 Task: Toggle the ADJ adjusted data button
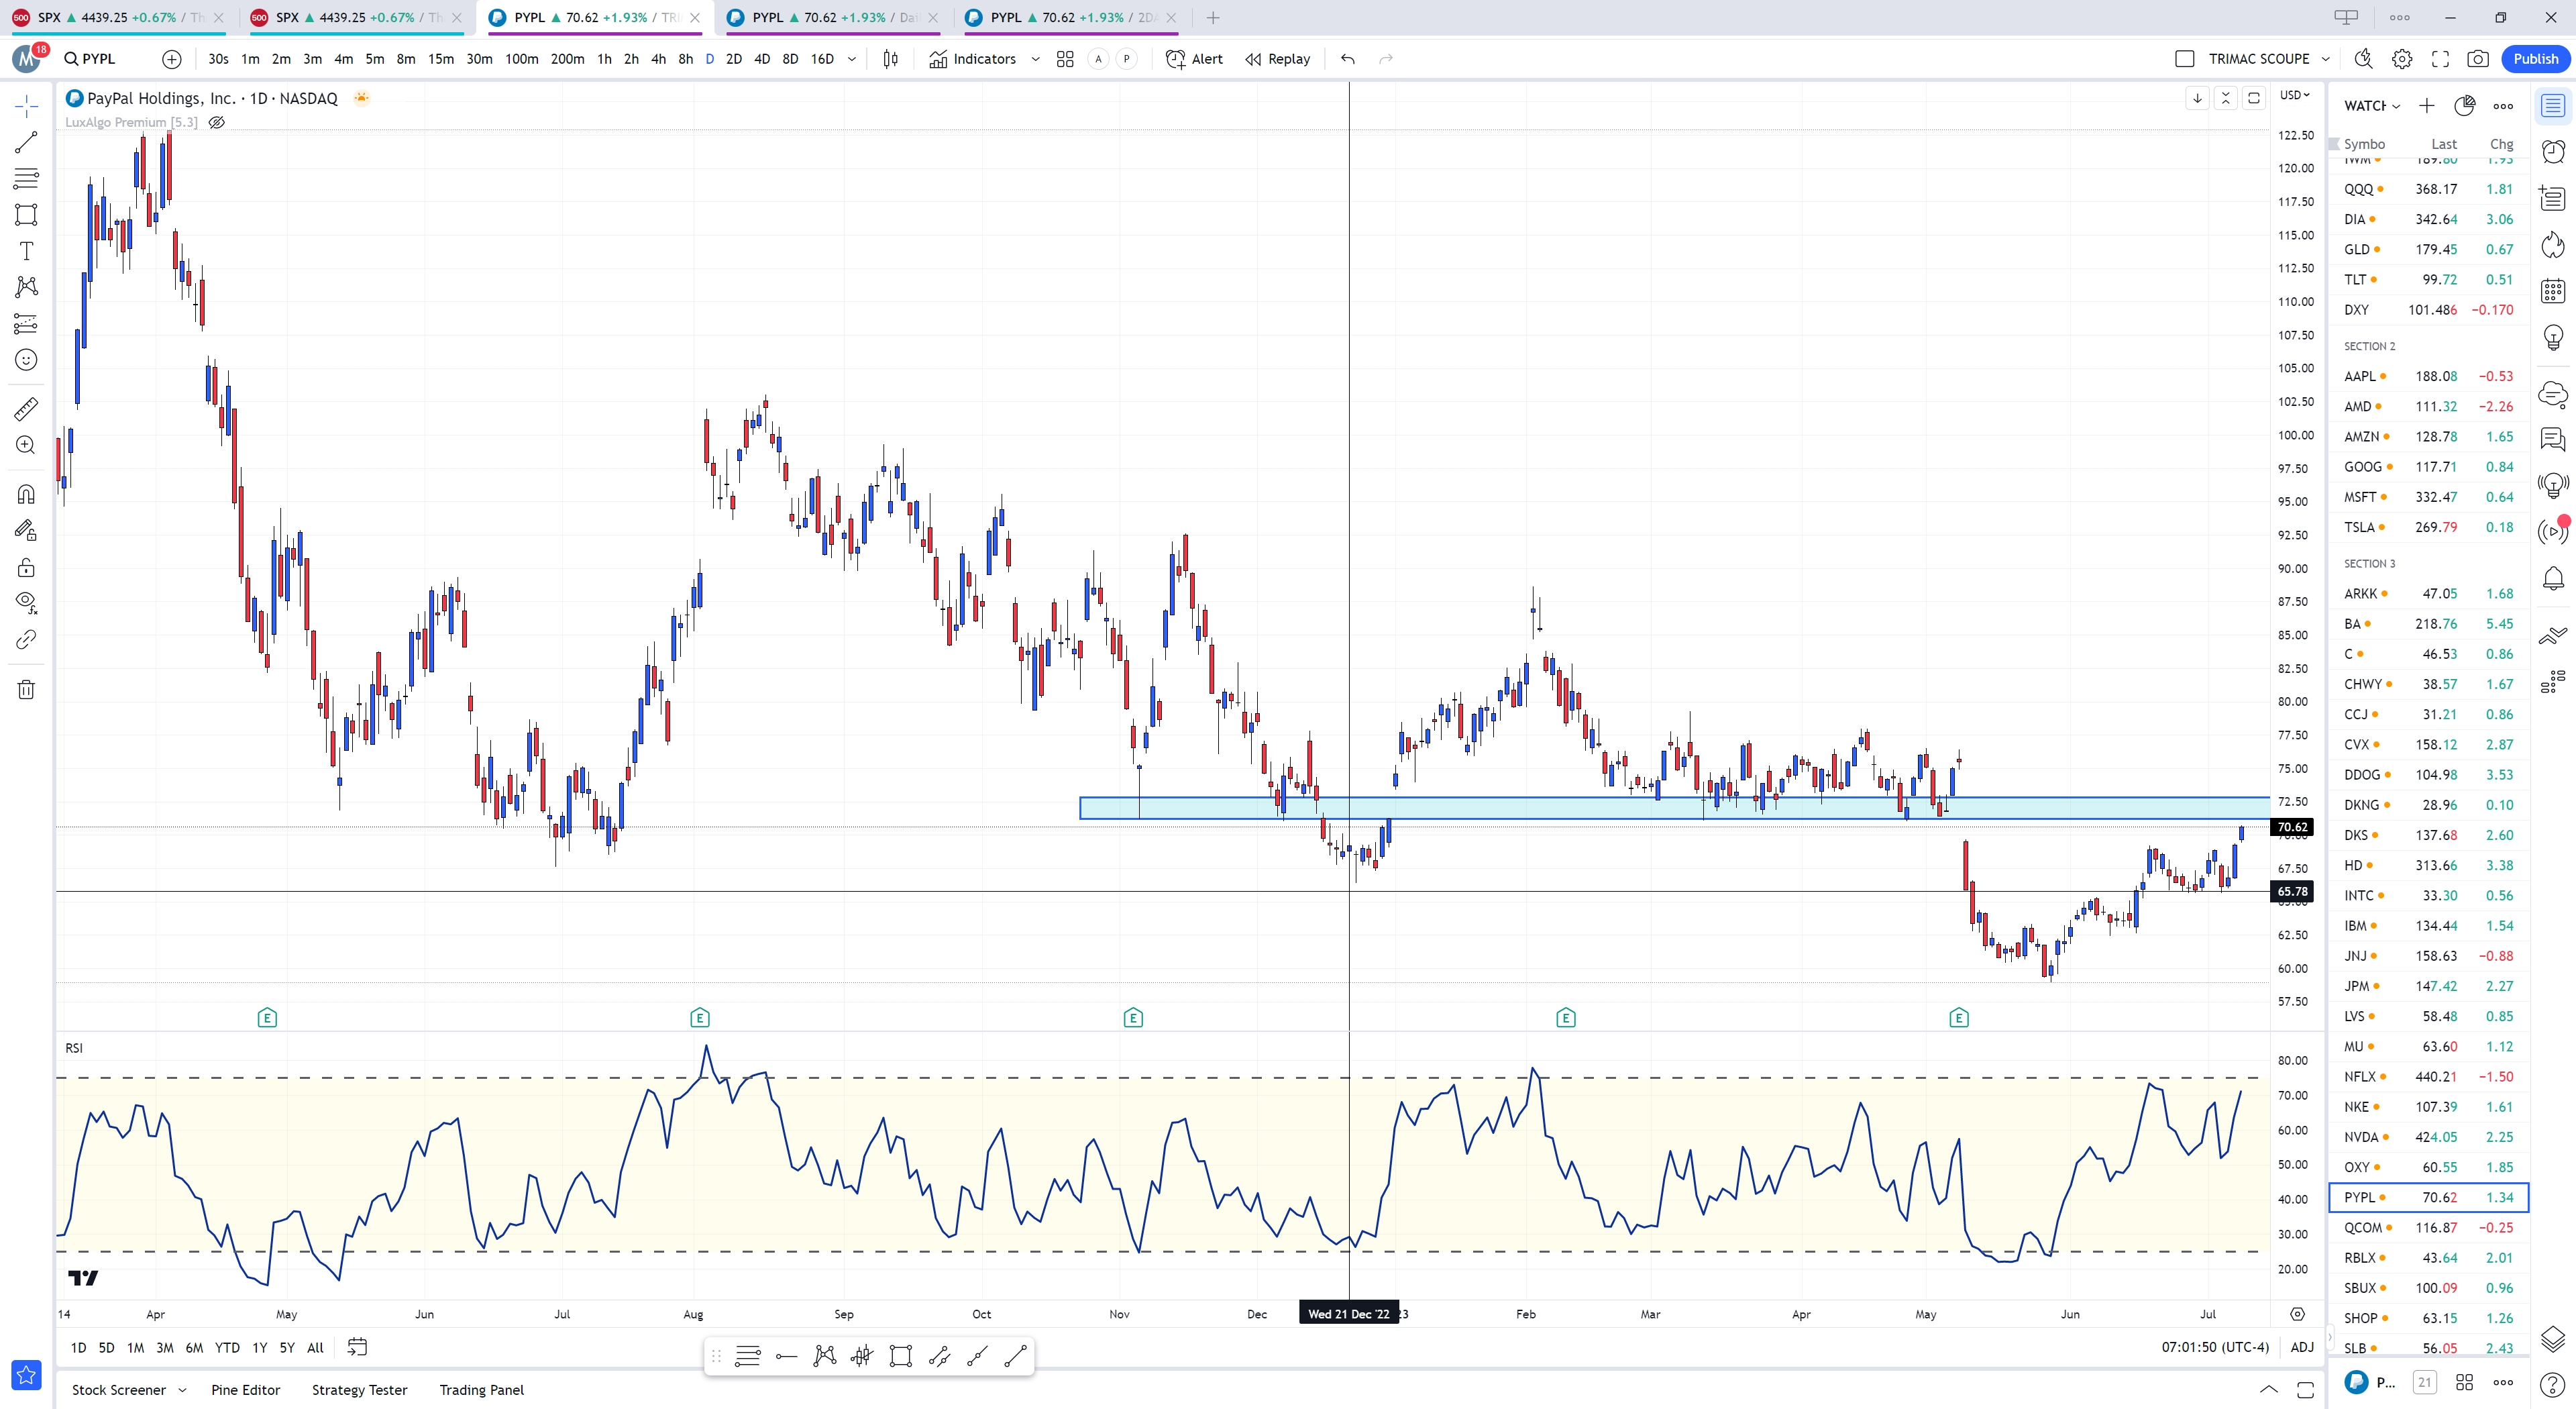point(2302,1347)
